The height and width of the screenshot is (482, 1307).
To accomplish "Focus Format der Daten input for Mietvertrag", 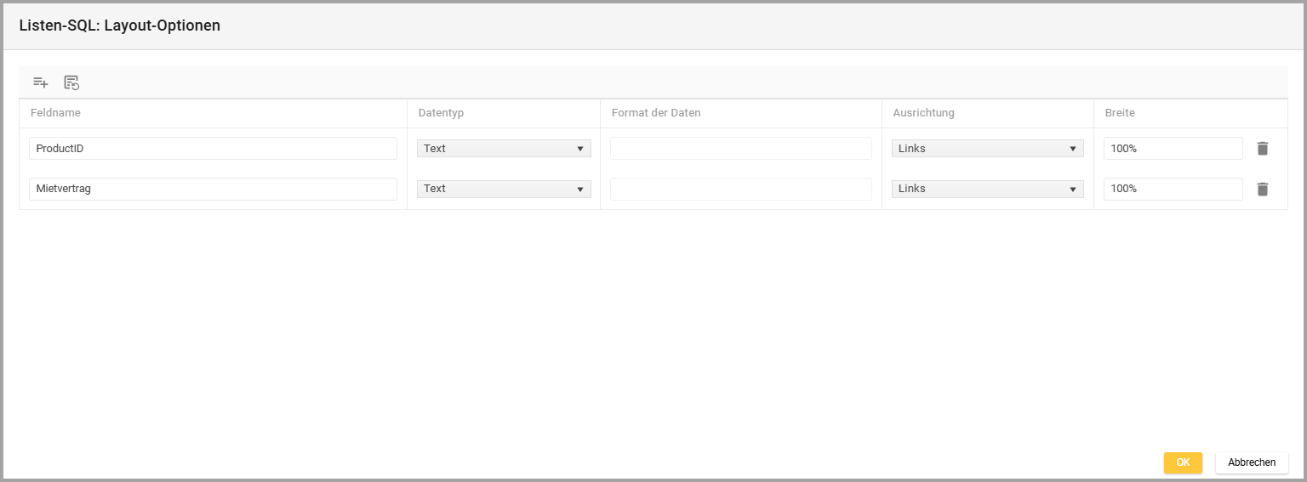I will pyautogui.click(x=740, y=189).
